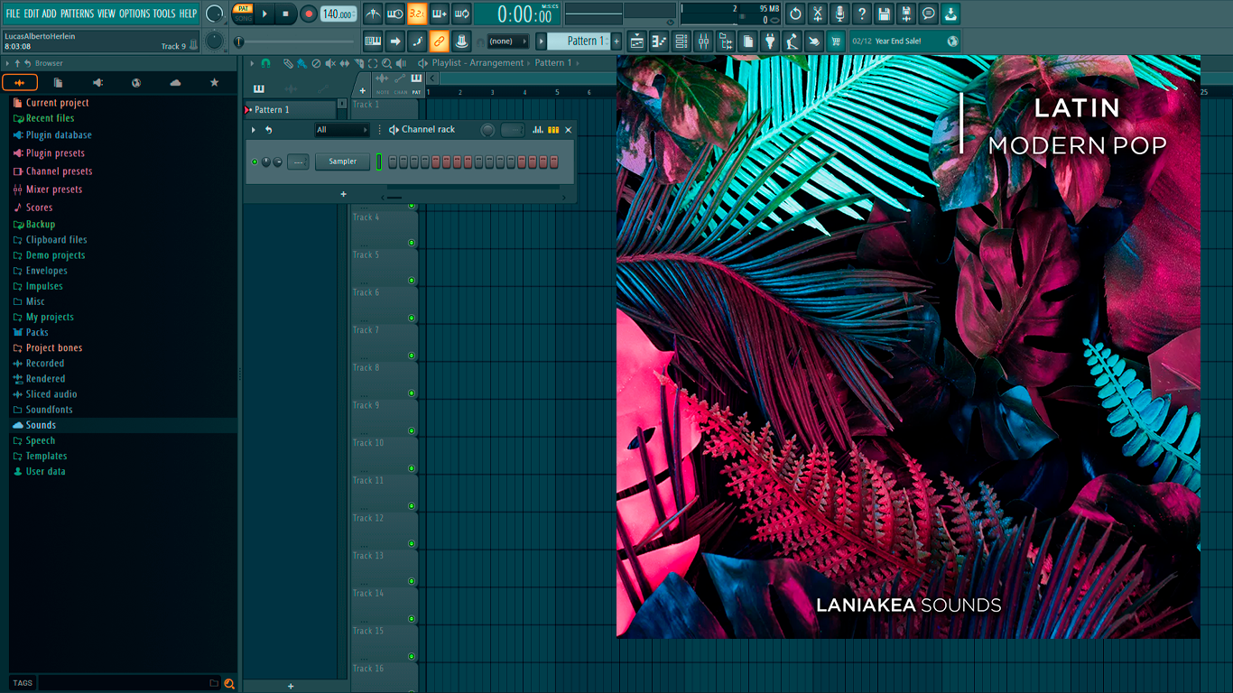Click the red record button

[x=309, y=14]
